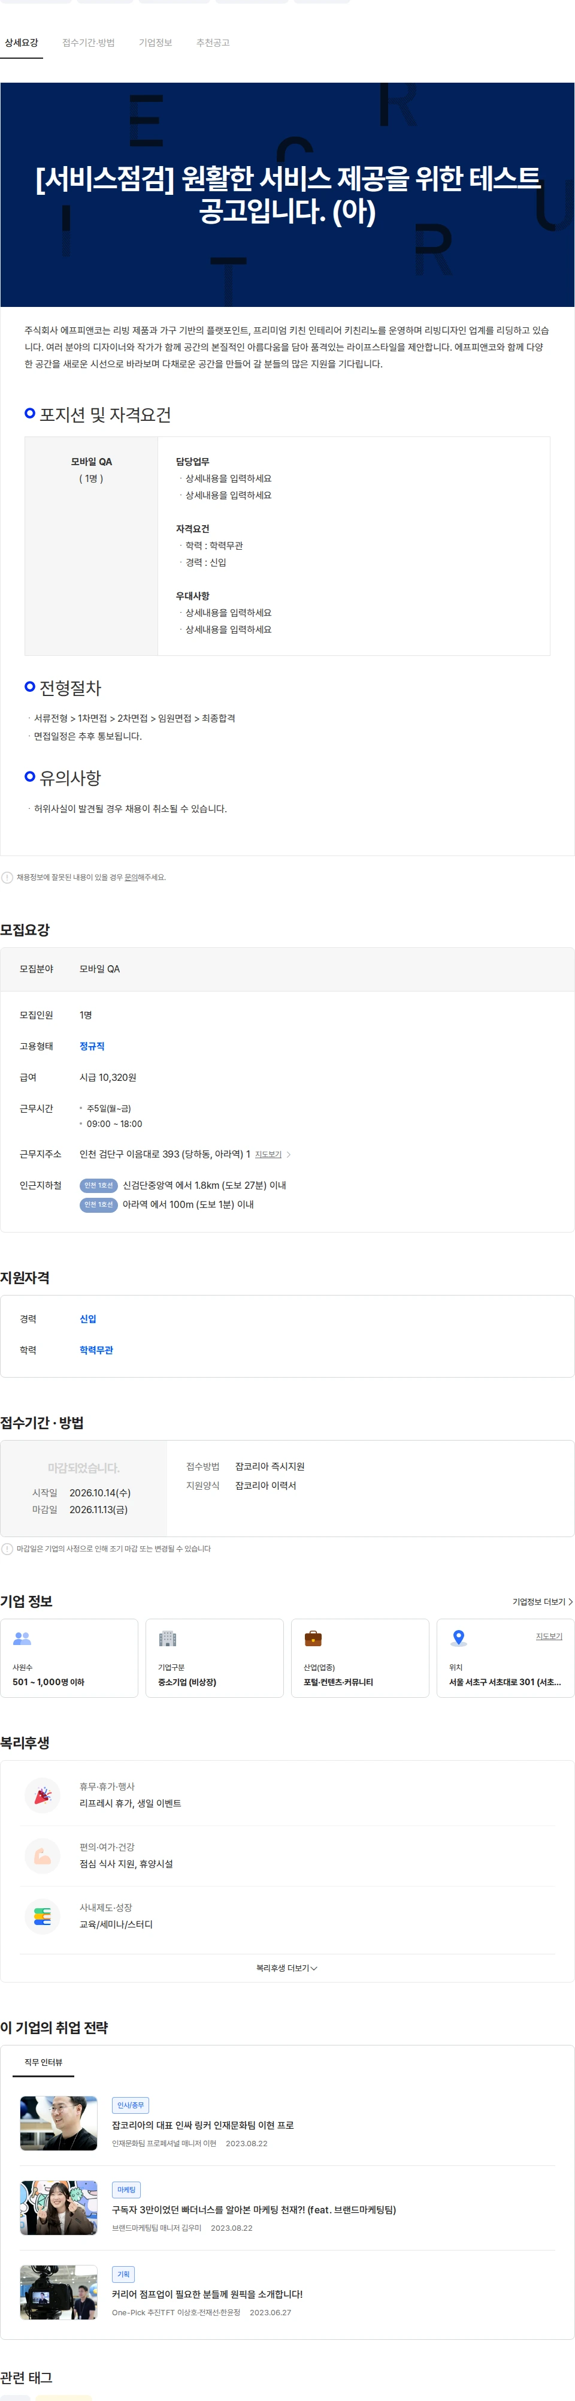Click the 시작일 2026.10.14(수) date

[x=99, y=1493]
